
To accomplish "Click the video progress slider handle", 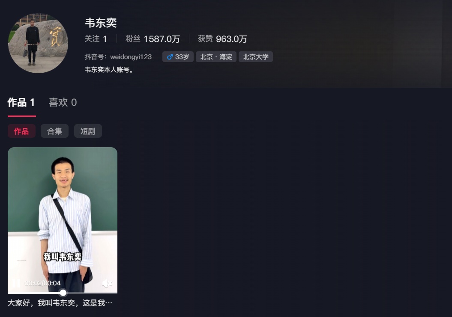I will coord(63,293).
